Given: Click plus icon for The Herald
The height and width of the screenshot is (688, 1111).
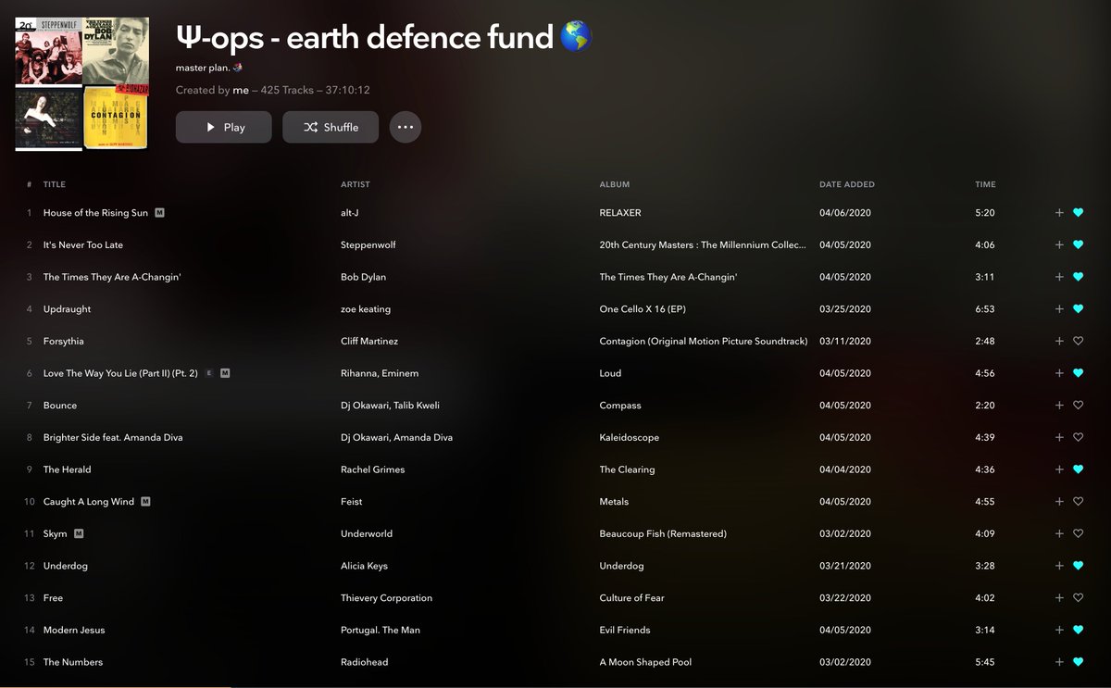Looking at the screenshot, I should [1059, 469].
